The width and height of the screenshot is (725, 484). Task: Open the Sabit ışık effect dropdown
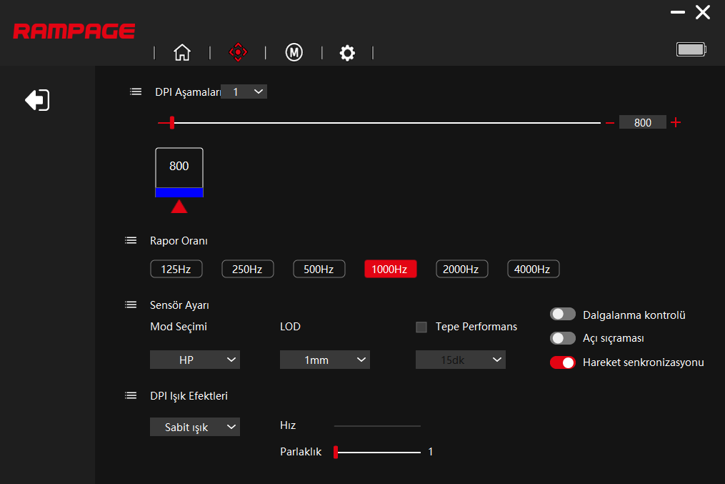[195, 427]
